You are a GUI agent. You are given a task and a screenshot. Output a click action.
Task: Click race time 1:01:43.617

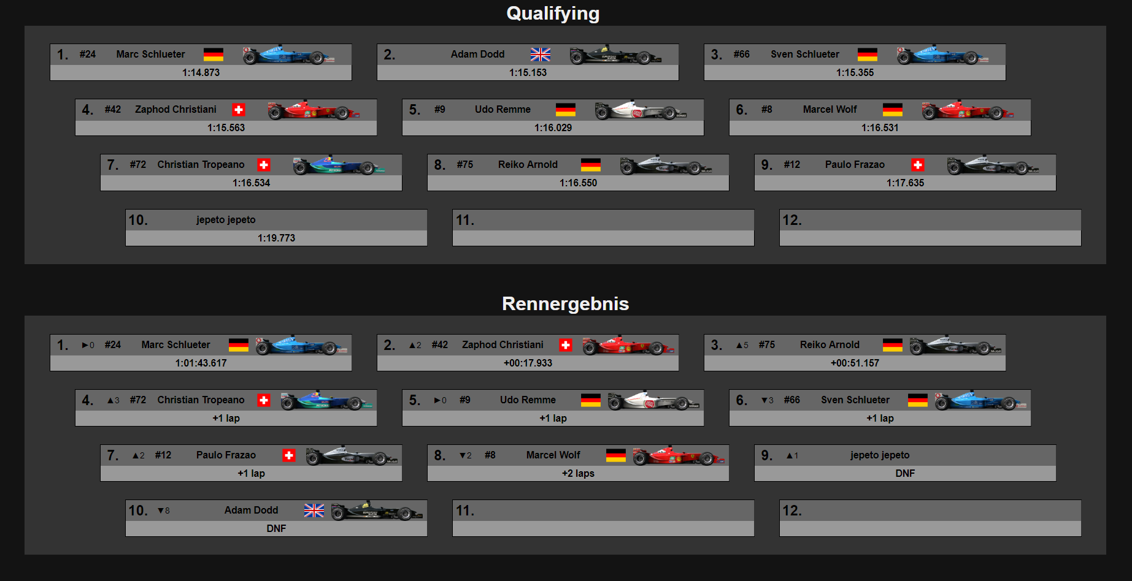click(x=201, y=363)
